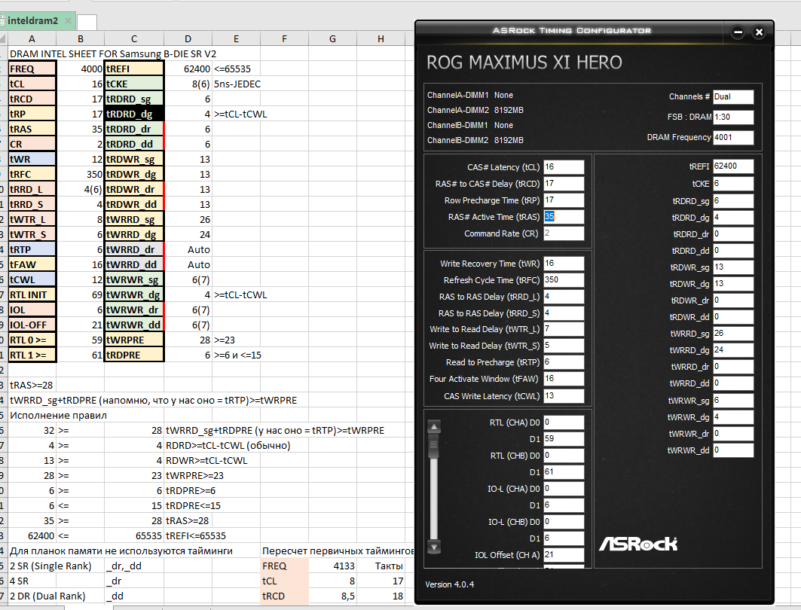The height and width of the screenshot is (610, 801).
Task: Click the Write Recovery Time (tWR) field
Action: coord(564,264)
